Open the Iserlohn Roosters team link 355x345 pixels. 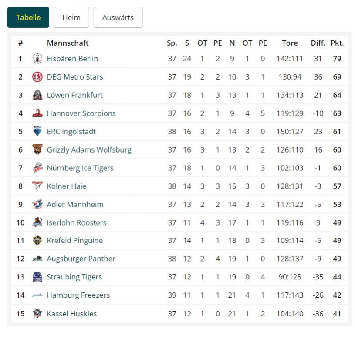[x=77, y=222]
